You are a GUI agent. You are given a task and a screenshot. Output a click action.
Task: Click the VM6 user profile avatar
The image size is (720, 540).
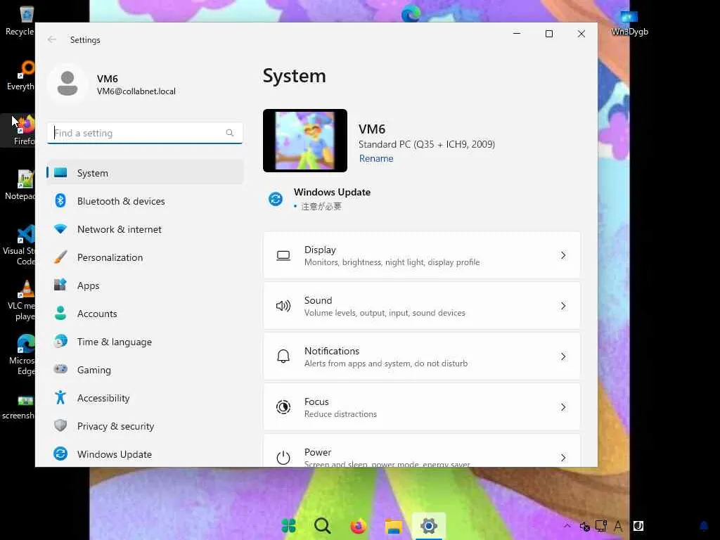[67, 84]
